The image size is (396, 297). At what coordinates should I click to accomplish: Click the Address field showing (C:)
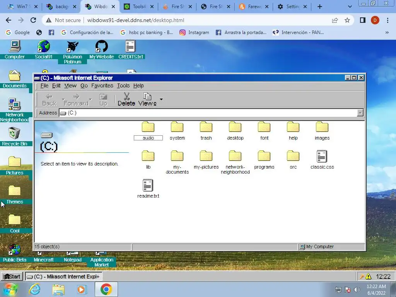click(208, 113)
